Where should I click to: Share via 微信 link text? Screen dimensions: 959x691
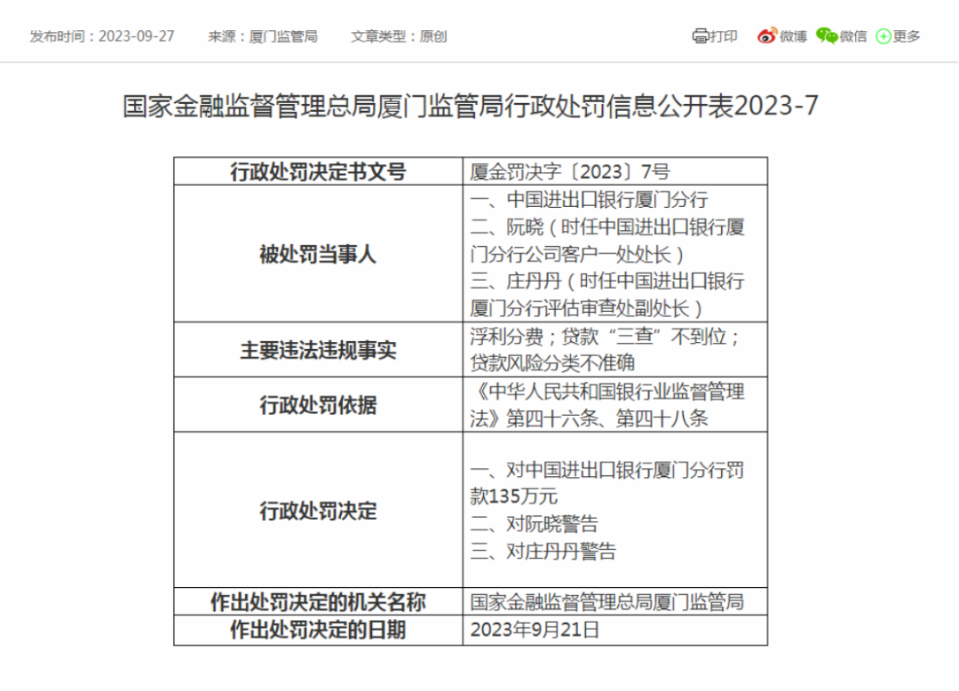click(x=853, y=36)
